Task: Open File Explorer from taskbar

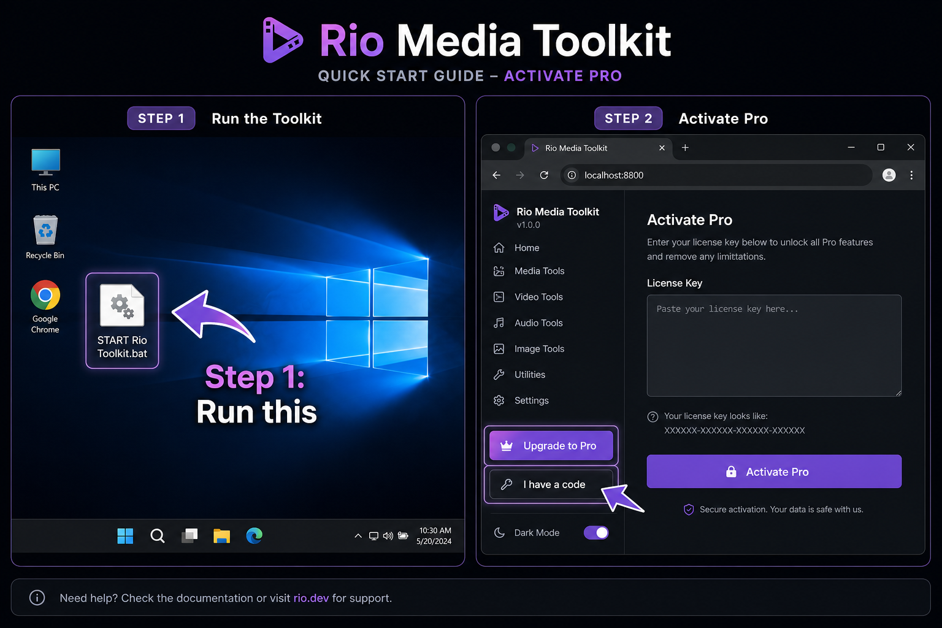Action: [221, 536]
